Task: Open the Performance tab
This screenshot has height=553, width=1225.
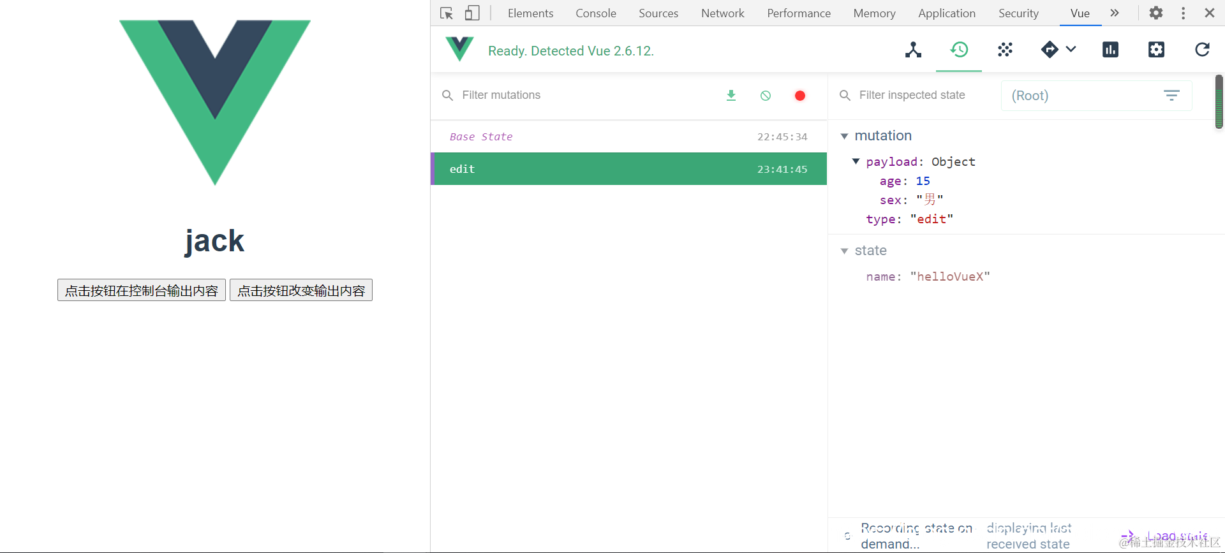Action: (x=799, y=13)
